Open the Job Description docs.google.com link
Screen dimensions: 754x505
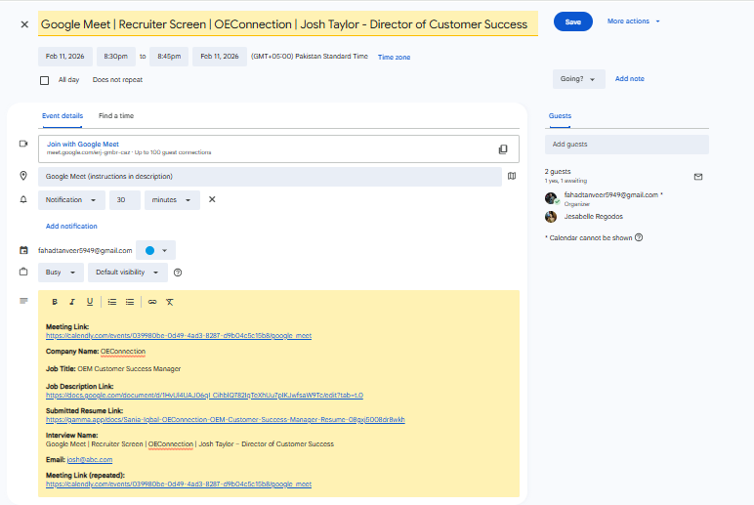coord(204,396)
